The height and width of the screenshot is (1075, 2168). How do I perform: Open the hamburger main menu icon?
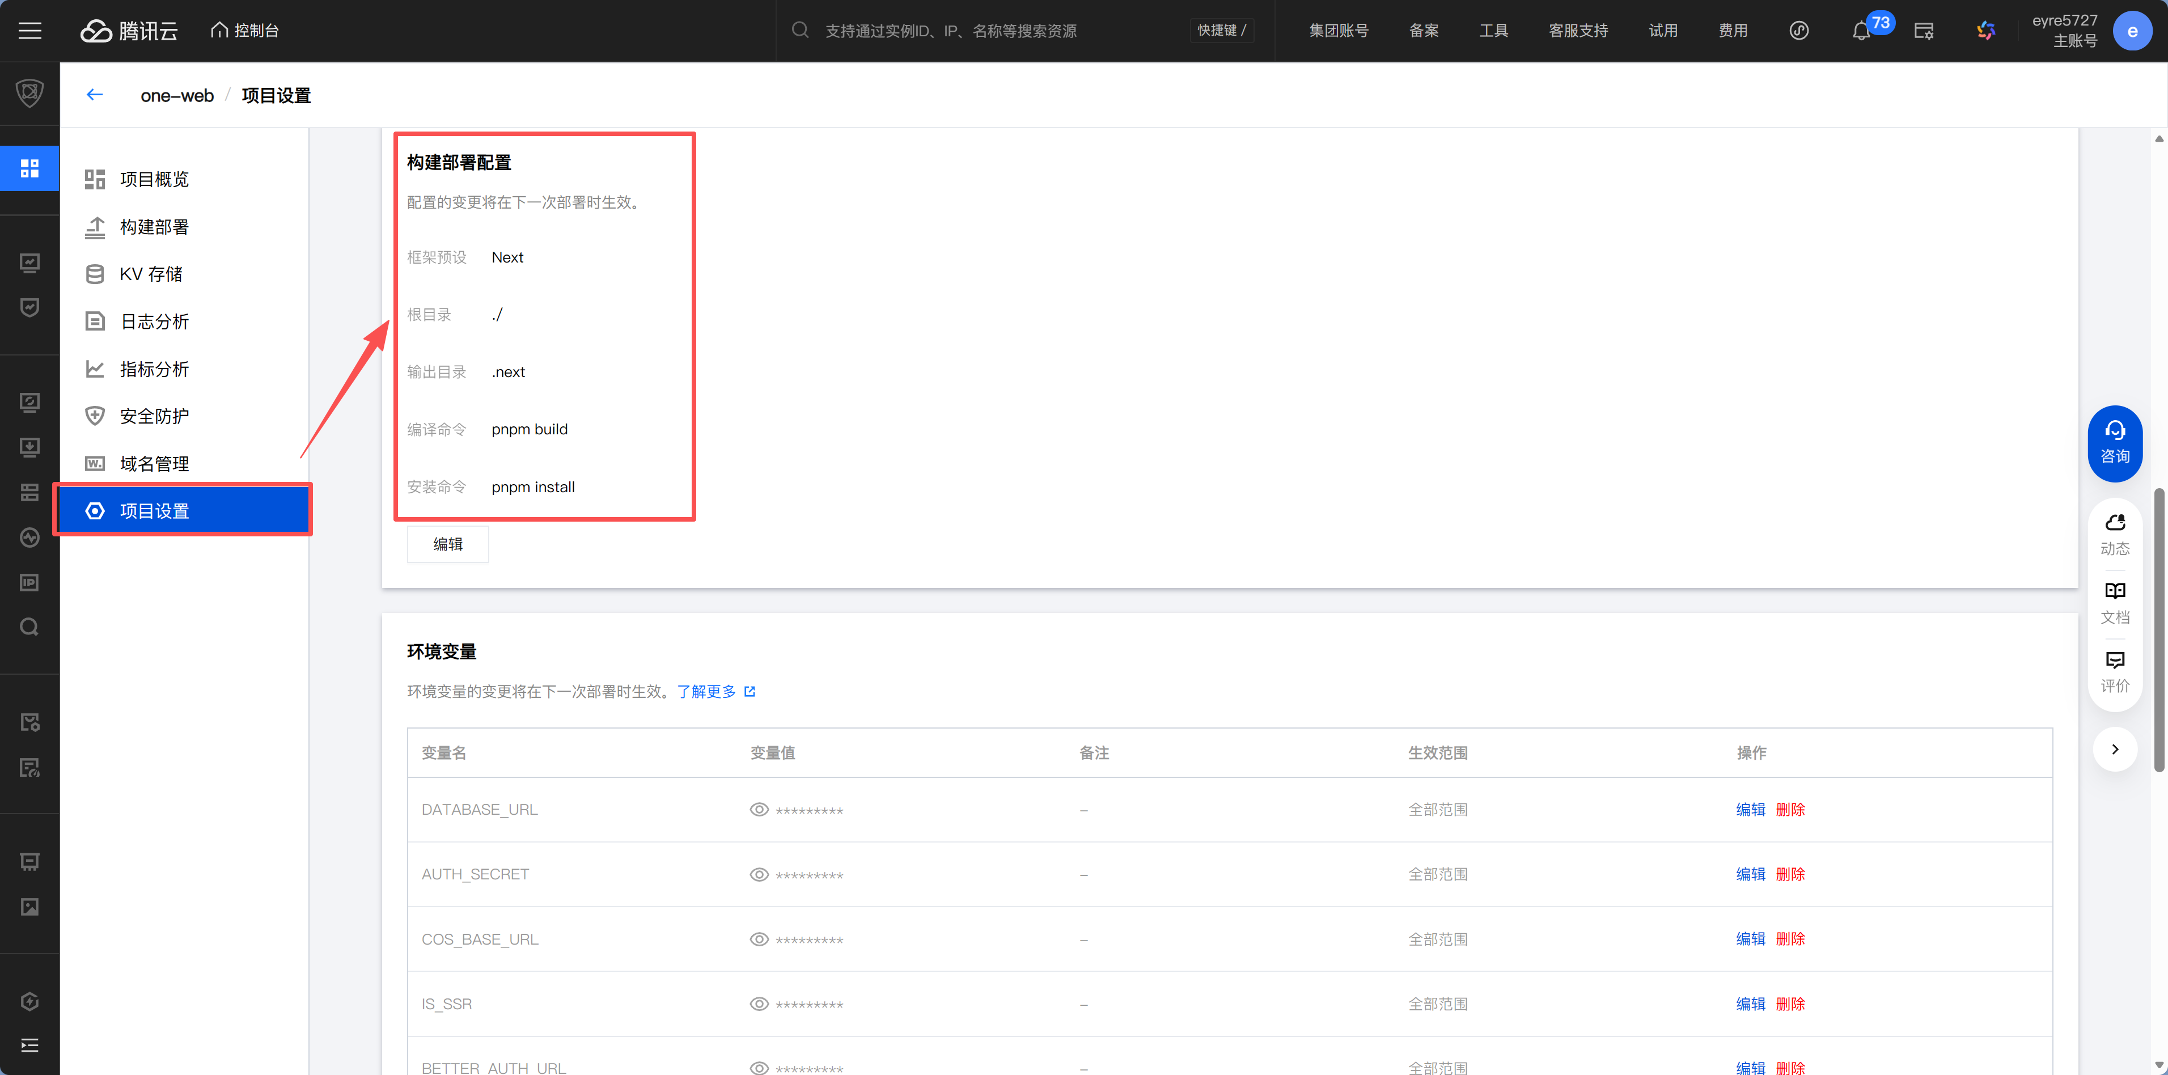[x=29, y=31]
